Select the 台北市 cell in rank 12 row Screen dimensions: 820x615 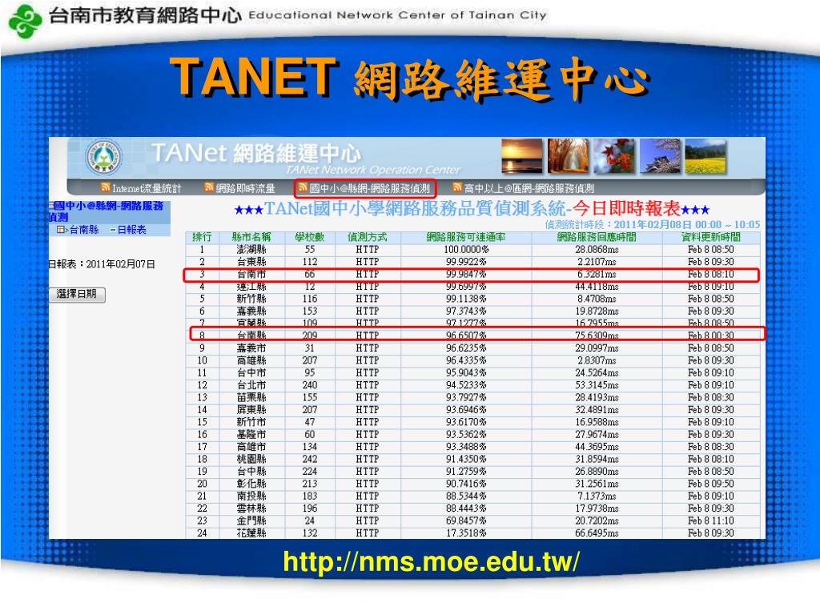tap(251, 385)
